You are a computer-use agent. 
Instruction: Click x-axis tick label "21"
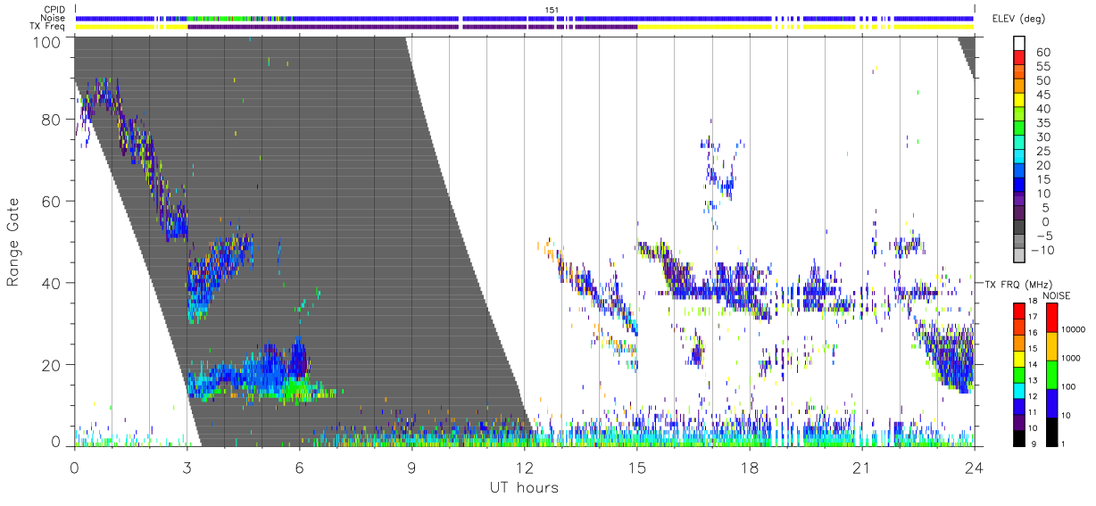coord(862,467)
